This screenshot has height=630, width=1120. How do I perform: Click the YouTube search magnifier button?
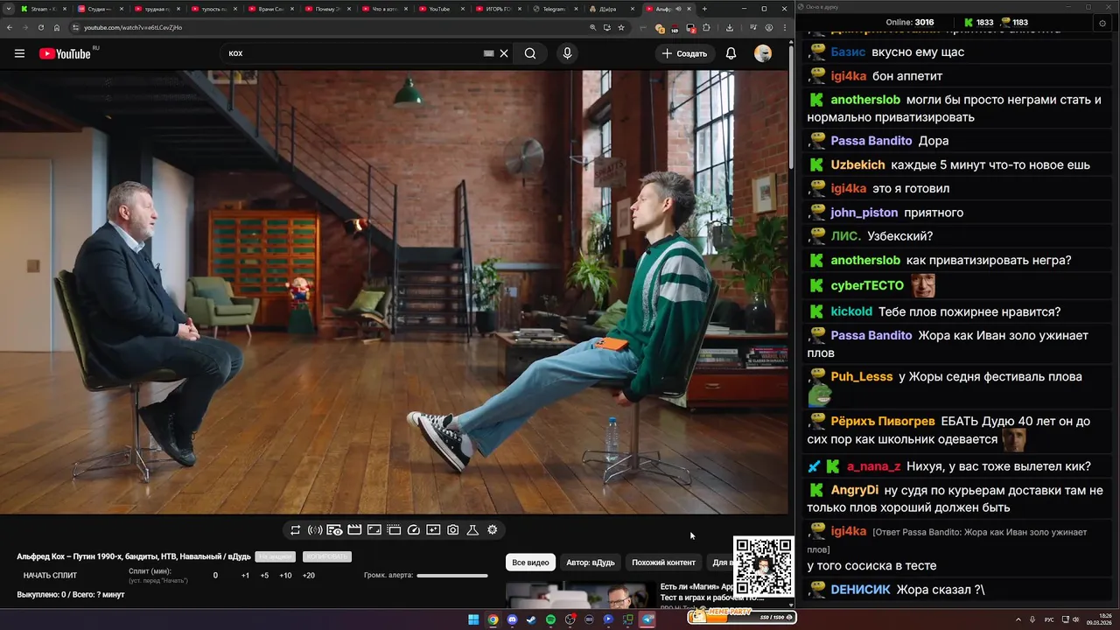[x=530, y=53]
